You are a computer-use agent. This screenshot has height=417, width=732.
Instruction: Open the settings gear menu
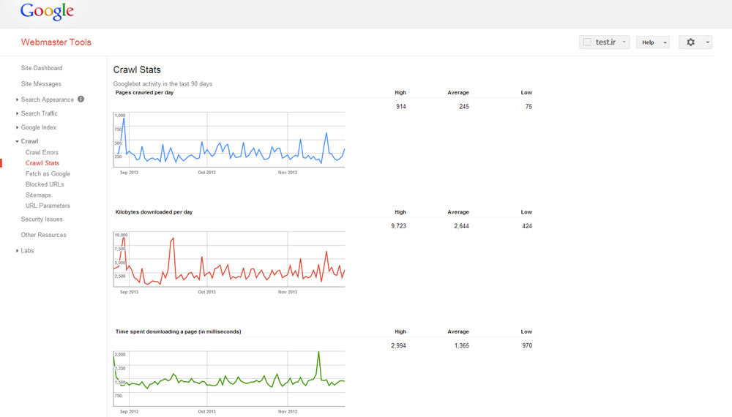click(x=695, y=42)
